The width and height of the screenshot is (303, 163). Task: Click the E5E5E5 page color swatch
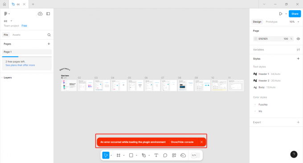pos(256,39)
